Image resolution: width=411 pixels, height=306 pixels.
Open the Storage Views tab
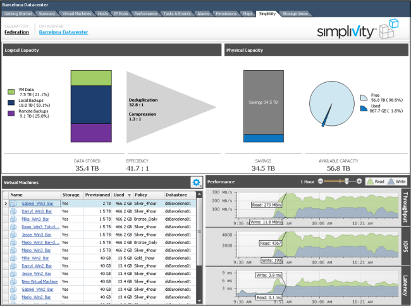pyautogui.click(x=295, y=14)
